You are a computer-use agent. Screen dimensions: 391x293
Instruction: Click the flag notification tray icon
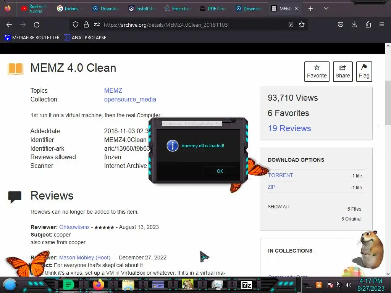tap(330, 285)
